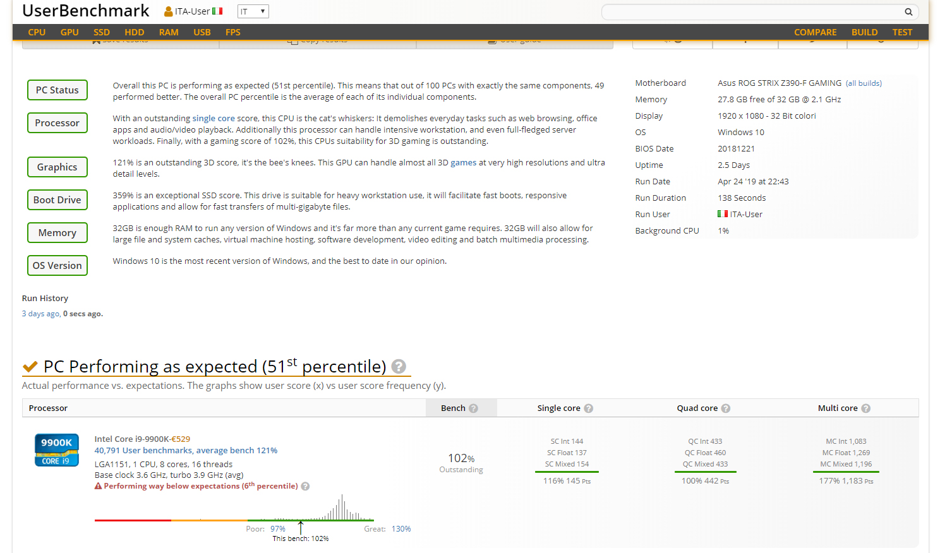The width and height of the screenshot is (940, 553).
Task: Click the OS Version button
Action: [57, 266]
